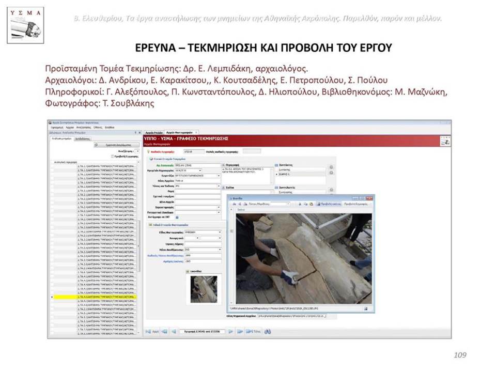The height and width of the screenshot is (372, 496).
Task: Advance one record with the single right arrow
Action: [x=230, y=332]
